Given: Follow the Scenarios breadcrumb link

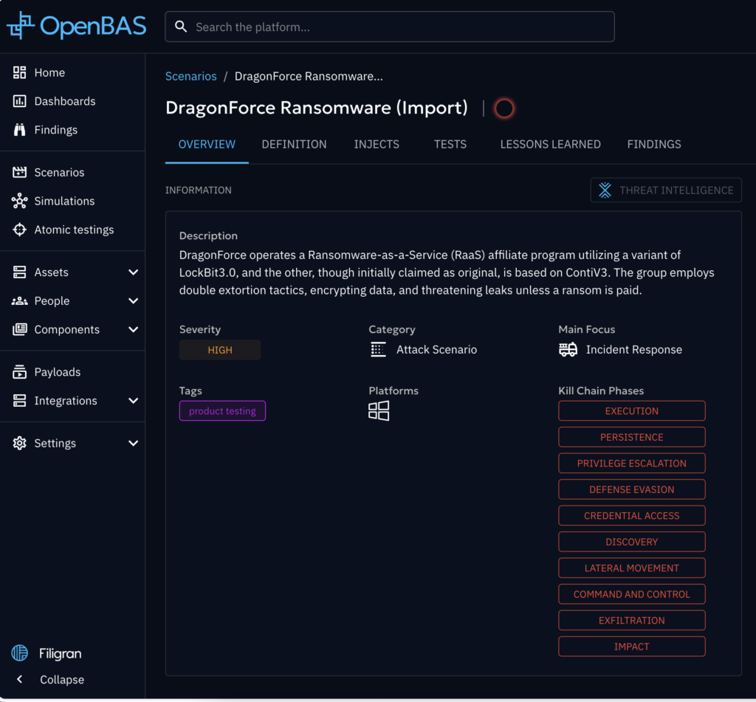Looking at the screenshot, I should (x=191, y=77).
